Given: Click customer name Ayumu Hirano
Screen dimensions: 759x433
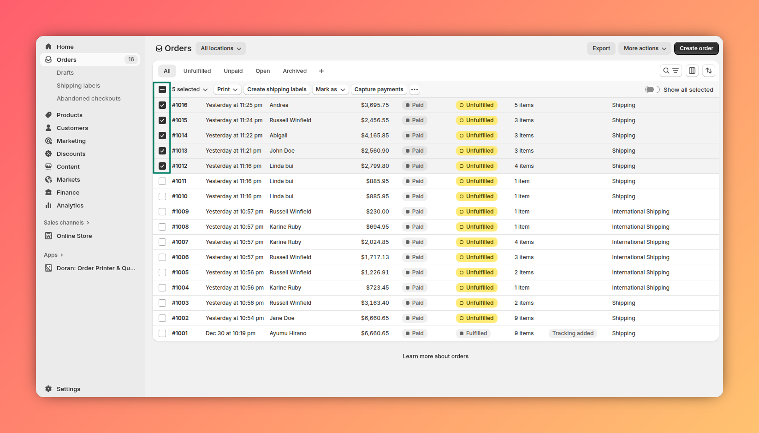Looking at the screenshot, I should (x=288, y=333).
